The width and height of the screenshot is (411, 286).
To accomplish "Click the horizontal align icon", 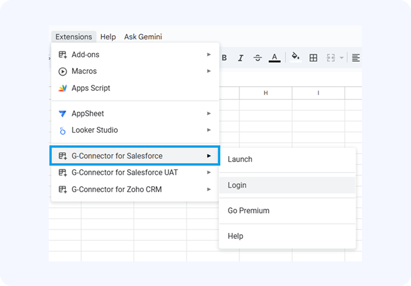I will 356,58.
